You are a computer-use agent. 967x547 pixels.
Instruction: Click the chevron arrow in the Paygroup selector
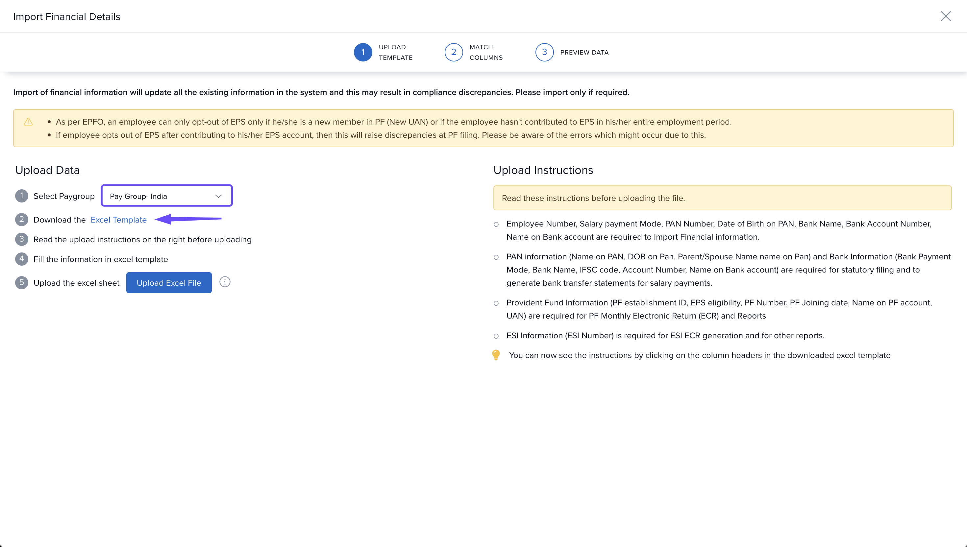tap(218, 196)
